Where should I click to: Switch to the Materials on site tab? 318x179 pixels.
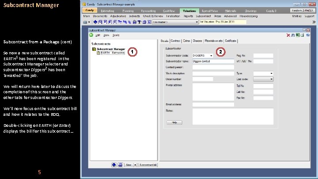(x=214, y=41)
